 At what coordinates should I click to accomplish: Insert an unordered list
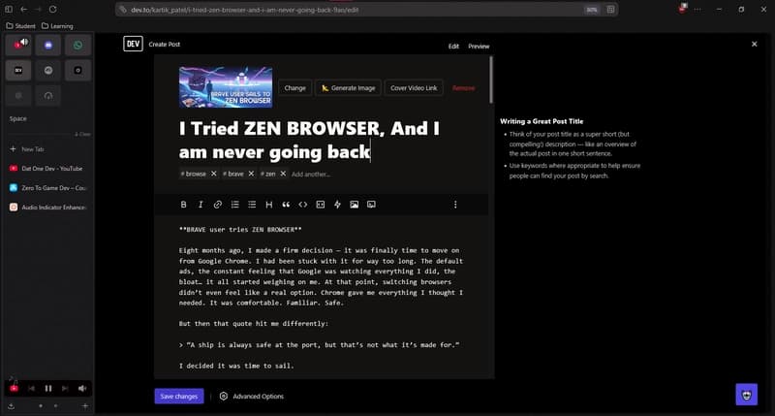coord(252,205)
